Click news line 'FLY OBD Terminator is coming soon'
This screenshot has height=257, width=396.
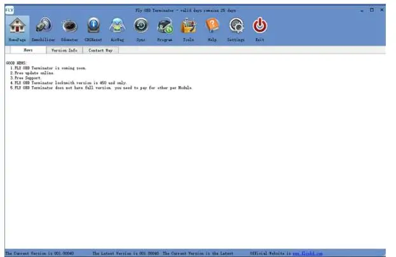pyautogui.click(x=48, y=68)
